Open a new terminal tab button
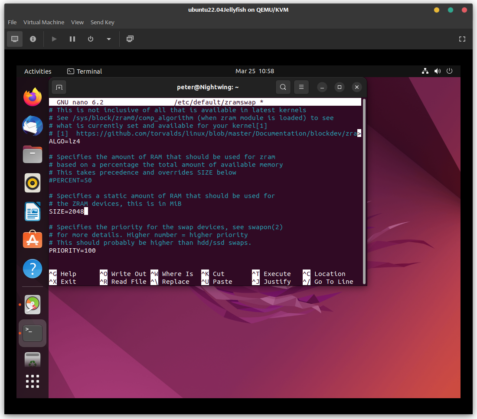Screen dimensions: 477x419 click(x=59, y=87)
